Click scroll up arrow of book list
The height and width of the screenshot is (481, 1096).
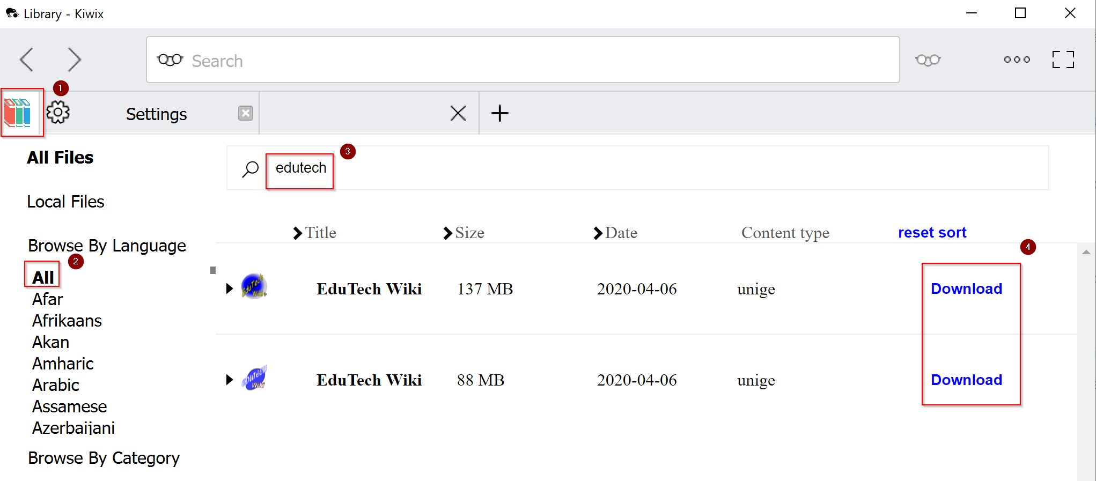tap(1086, 252)
